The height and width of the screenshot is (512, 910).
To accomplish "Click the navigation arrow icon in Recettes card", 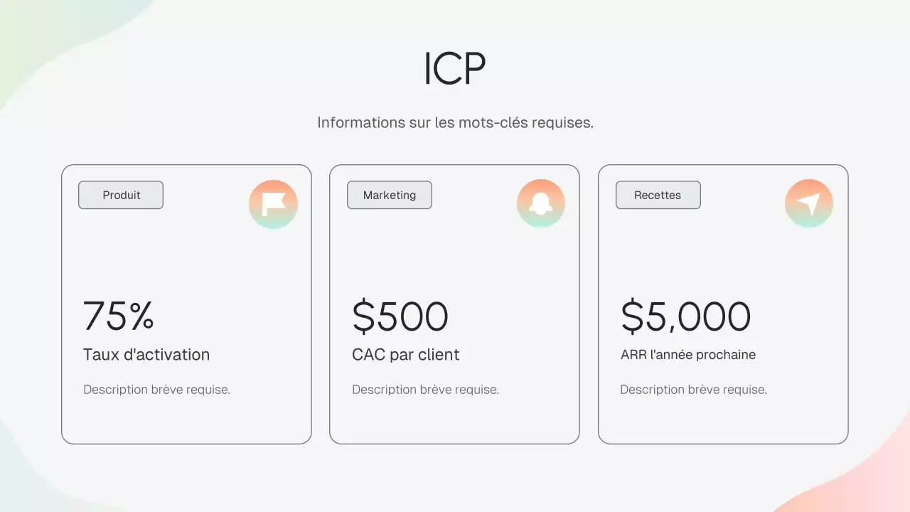I will (x=809, y=204).
